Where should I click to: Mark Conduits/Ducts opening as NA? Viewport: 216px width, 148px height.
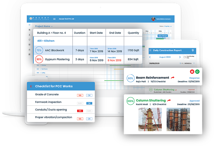[x=80, y=111]
